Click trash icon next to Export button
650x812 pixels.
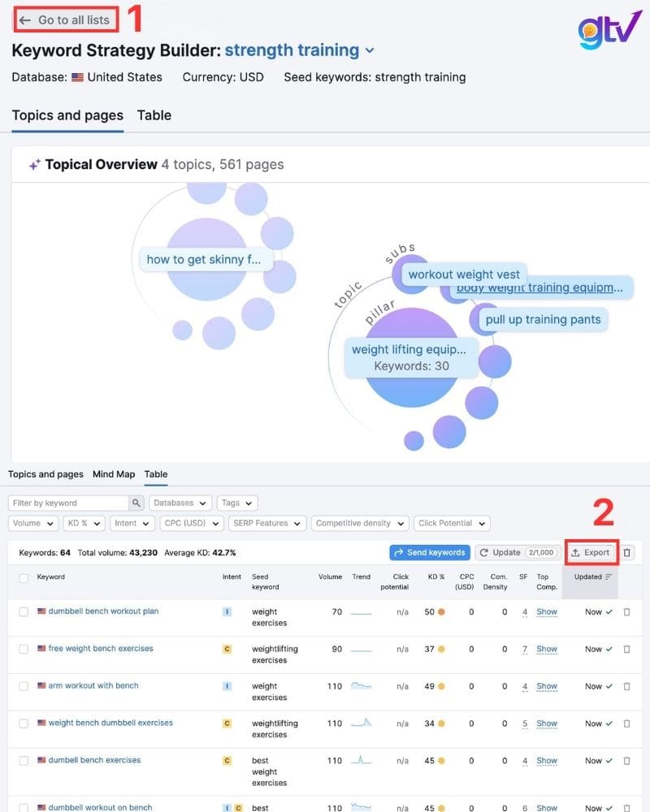626,552
